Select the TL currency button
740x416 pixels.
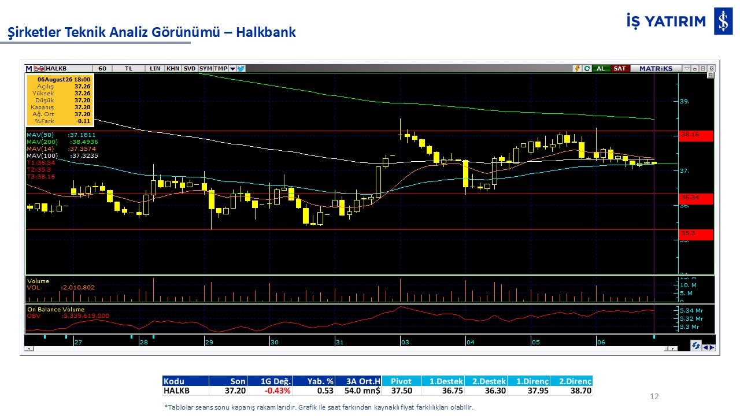(128, 68)
